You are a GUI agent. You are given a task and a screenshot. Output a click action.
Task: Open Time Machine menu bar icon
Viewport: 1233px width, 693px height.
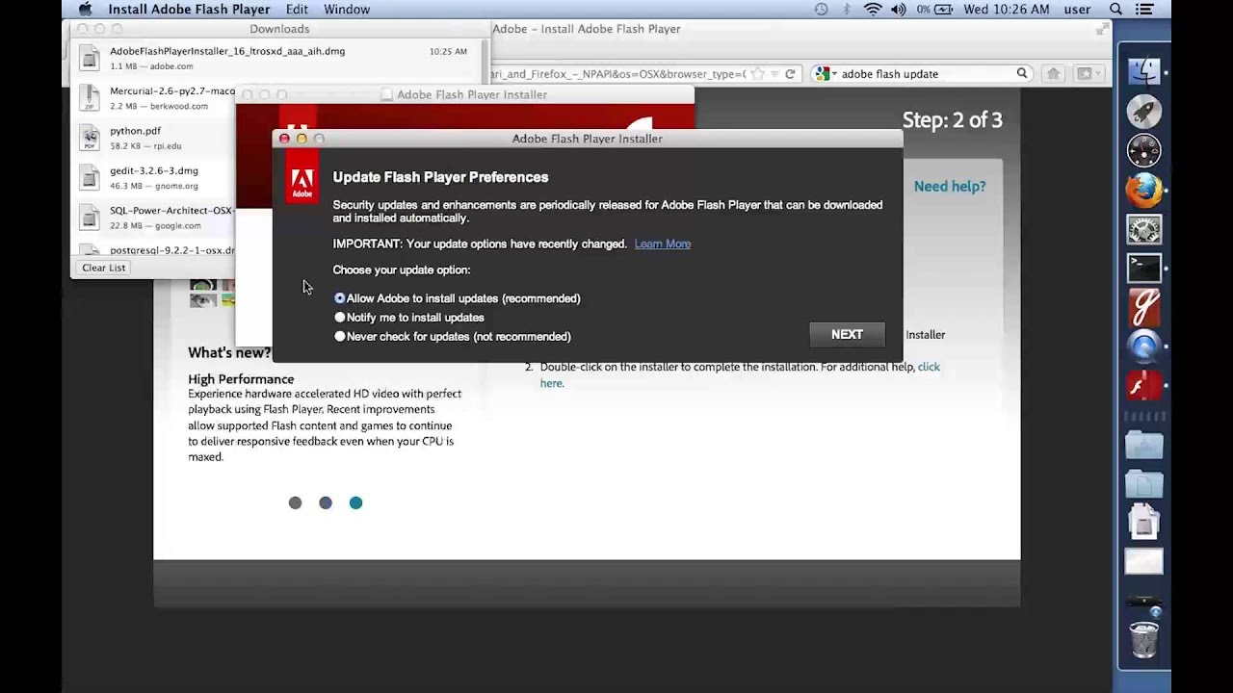tap(821, 10)
